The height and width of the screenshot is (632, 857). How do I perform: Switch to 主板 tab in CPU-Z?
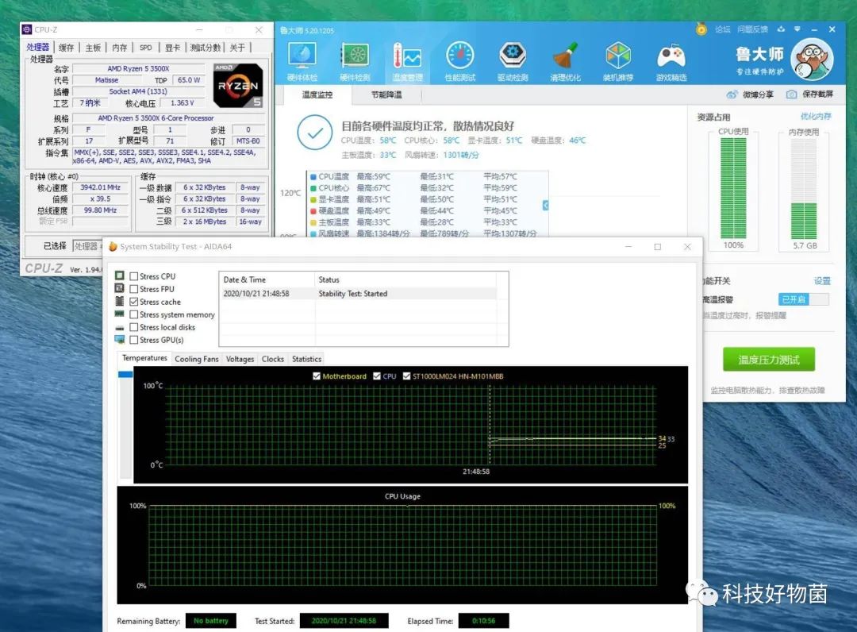click(93, 48)
